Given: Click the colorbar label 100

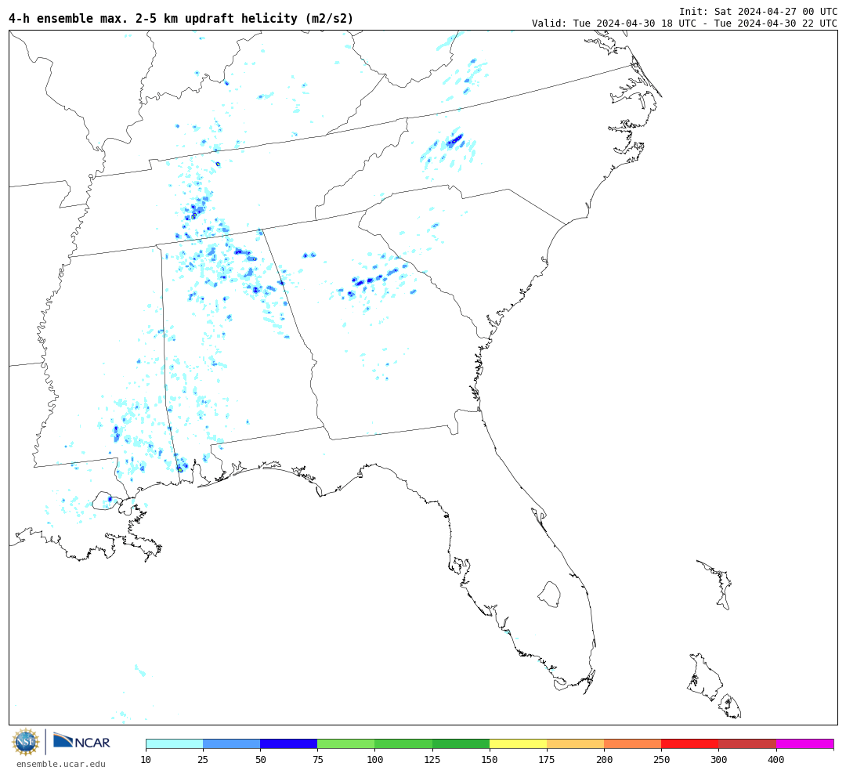Looking at the screenshot, I should 374,759.
